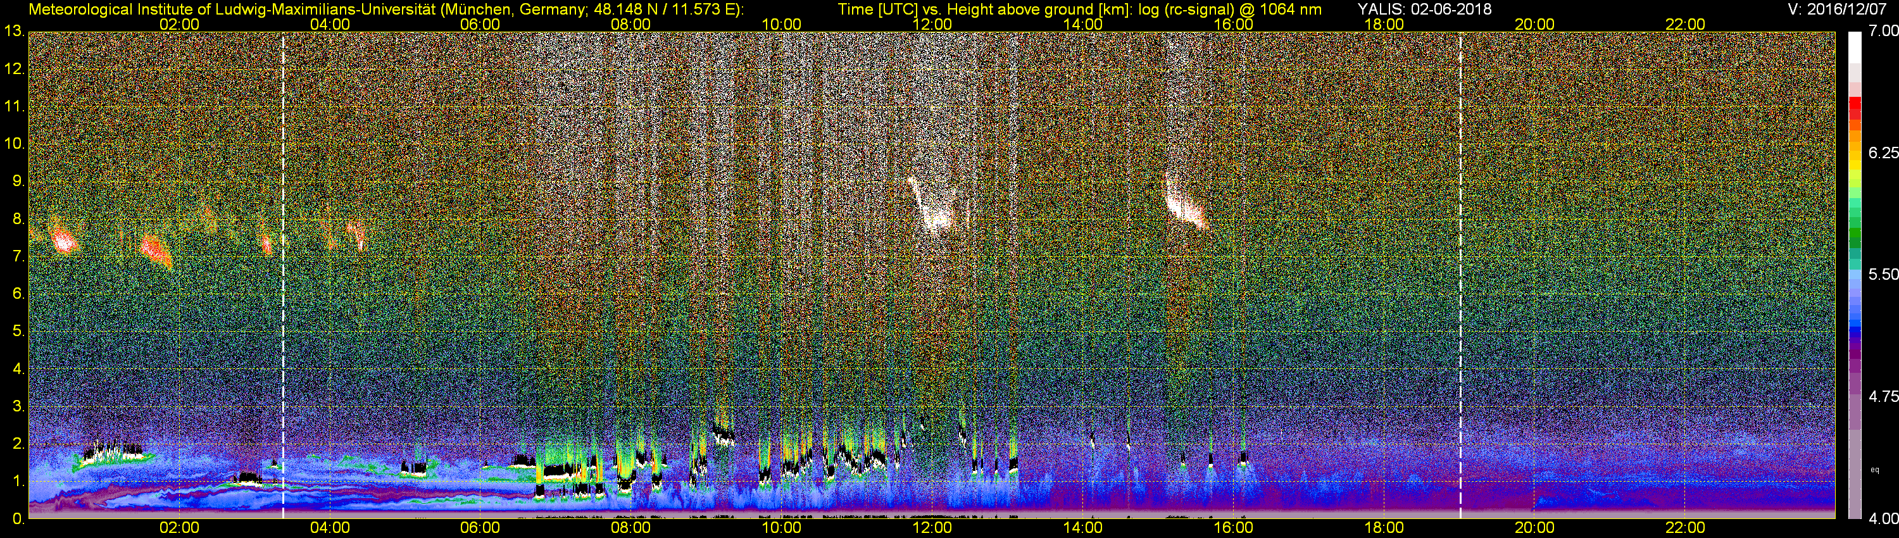Click the 16:00 label on the bottom axis
The image size is (1899, 538).
pyautogui.click(x=1233, y=528)
